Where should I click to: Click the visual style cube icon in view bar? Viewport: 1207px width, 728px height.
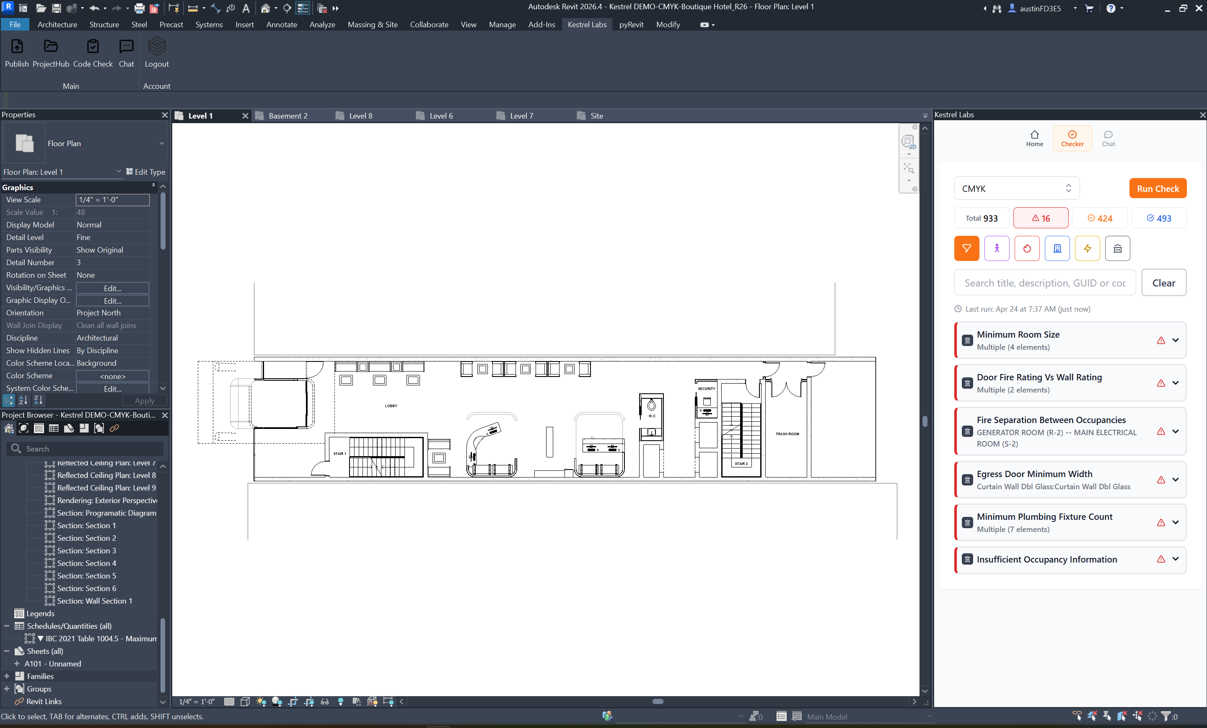point(245,702)
